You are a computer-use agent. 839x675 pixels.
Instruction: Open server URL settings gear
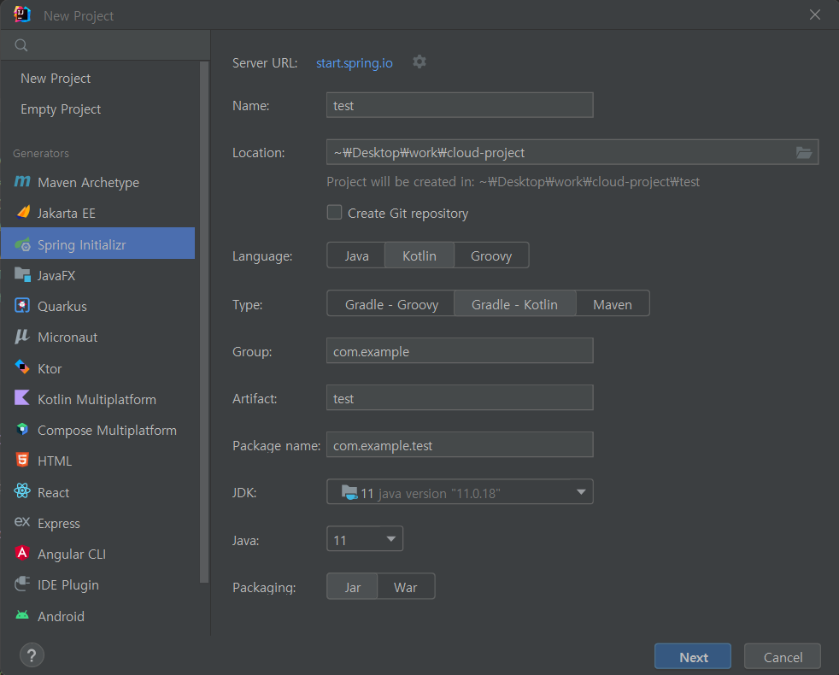[419, 62]
